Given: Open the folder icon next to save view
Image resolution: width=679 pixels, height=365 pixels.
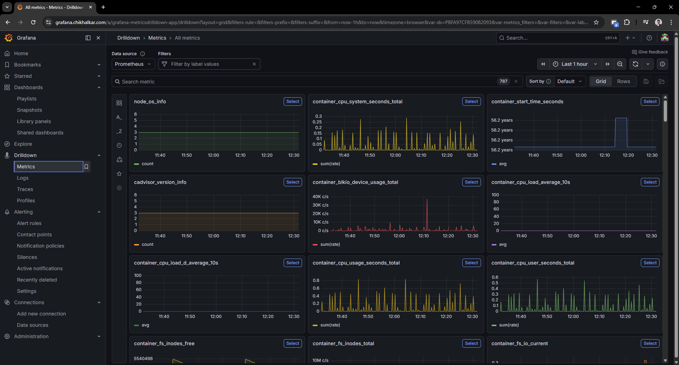Looking at the screenshot, I should coord(662,81).
